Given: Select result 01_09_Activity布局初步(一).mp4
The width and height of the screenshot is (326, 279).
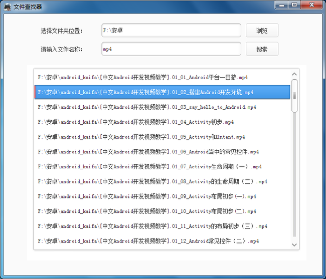Looking at the screenshot, I should 162,196.
